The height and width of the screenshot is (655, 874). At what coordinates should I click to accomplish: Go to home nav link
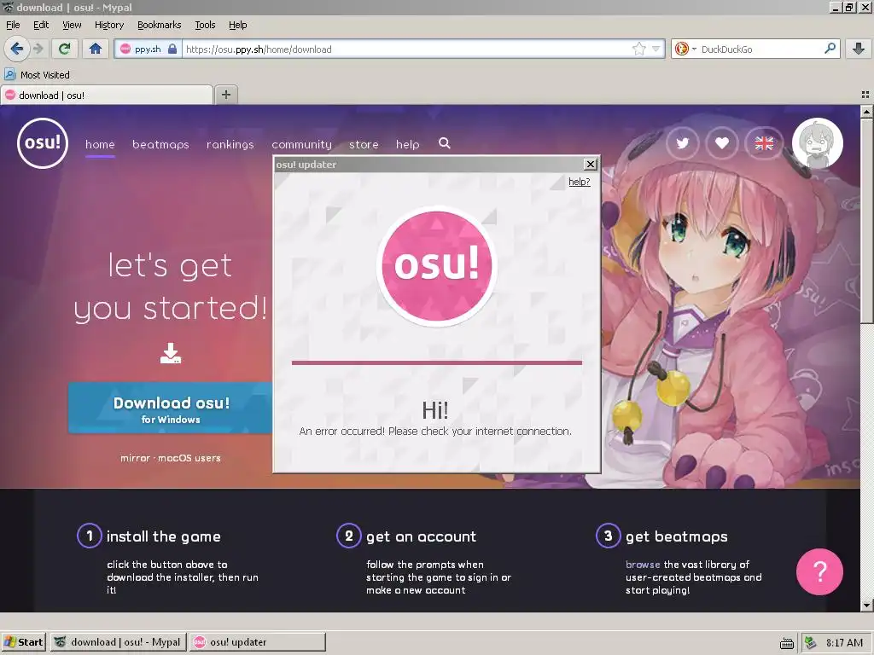click(x=100, y=144)
